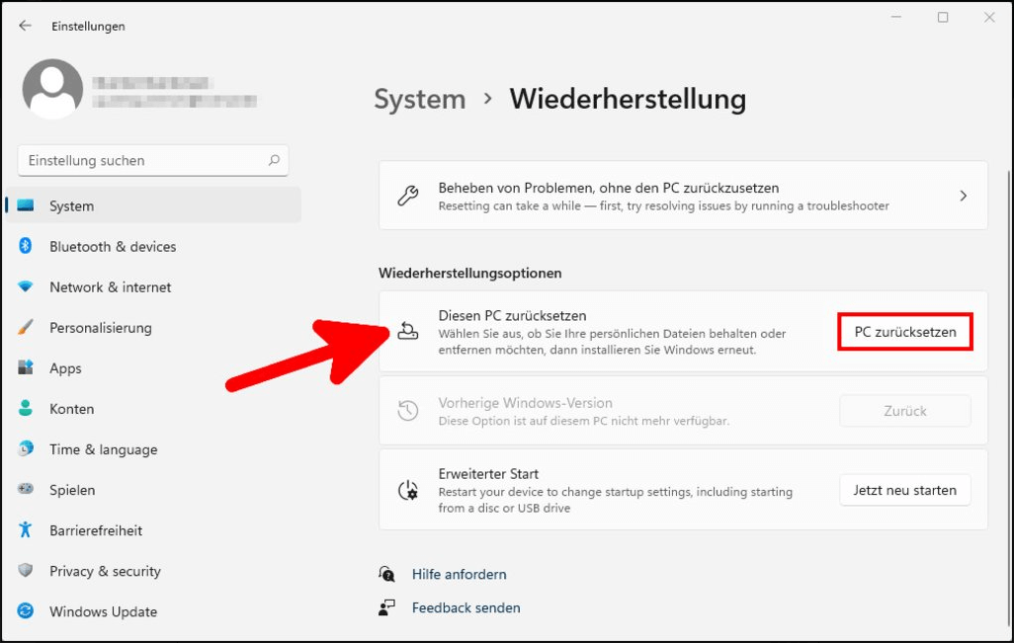This screenshot has width=1014, height=643.
Task: Click the Beheben von Problemen title text
Action: tap(609, 188)
